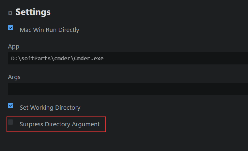Viewport: 248px width, 151px height.
Task: Click the Set Working Directory label text
Action: click(50, 108)
